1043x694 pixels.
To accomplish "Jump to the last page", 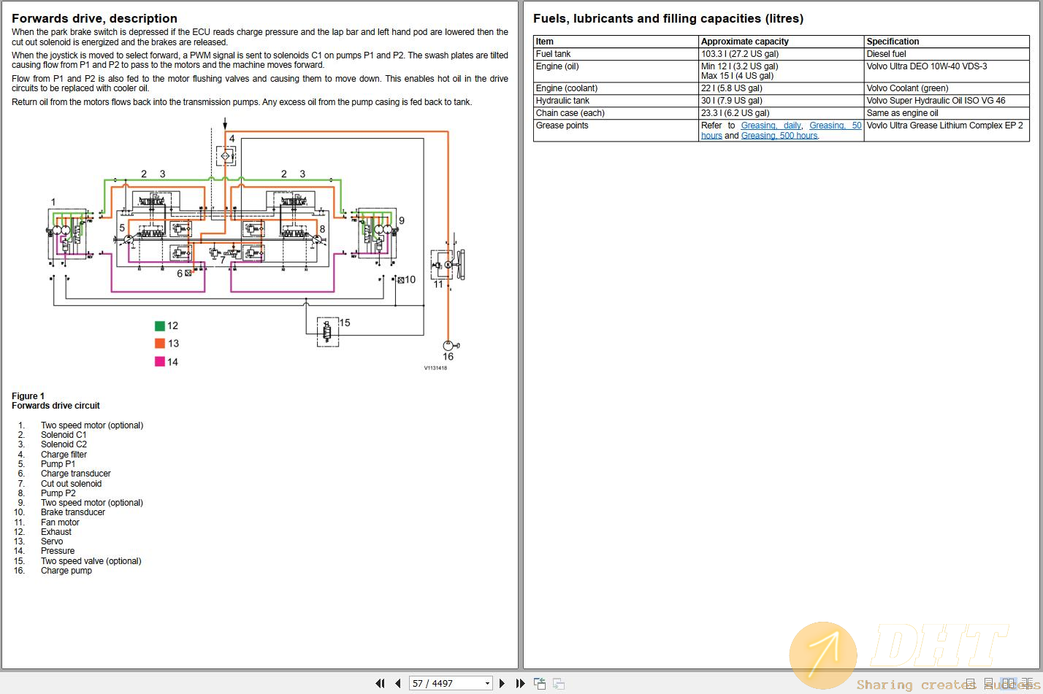I will coord(520,684).
